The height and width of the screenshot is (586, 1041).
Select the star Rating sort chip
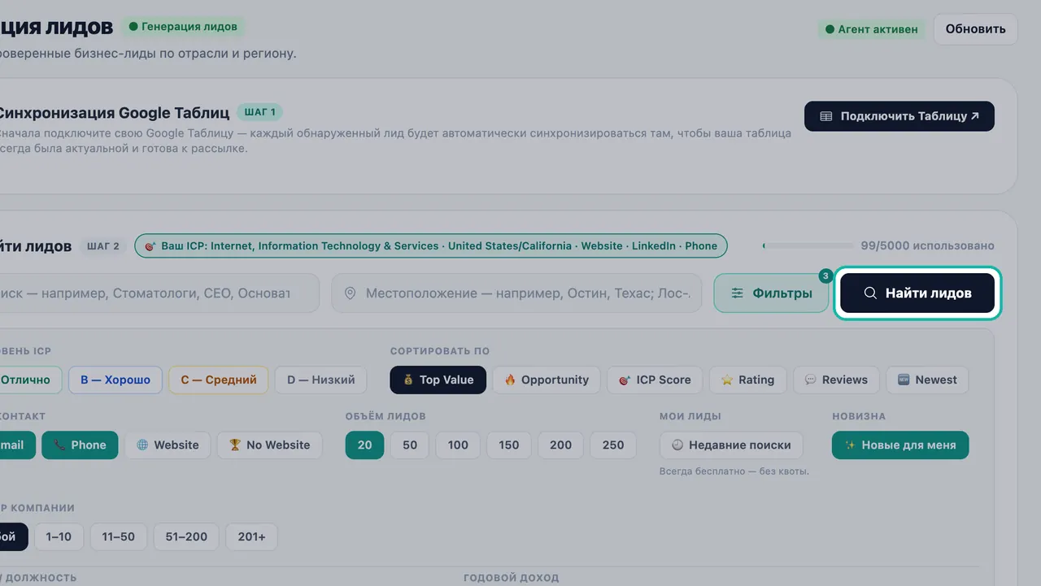click(747, 380)
